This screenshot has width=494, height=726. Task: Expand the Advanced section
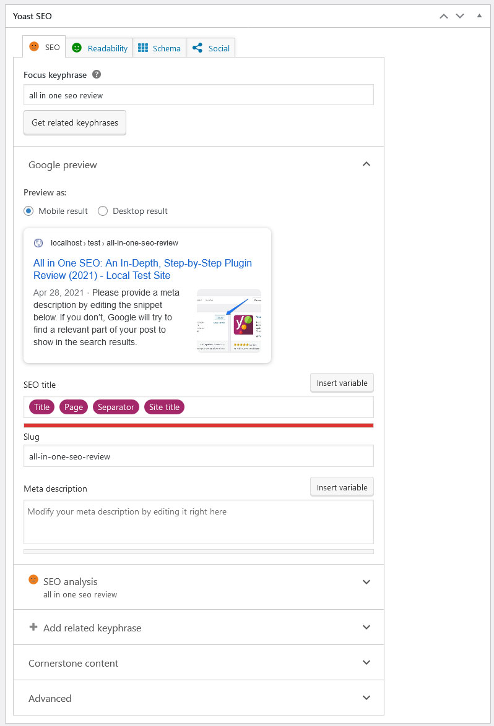click(x=199, y=698)
